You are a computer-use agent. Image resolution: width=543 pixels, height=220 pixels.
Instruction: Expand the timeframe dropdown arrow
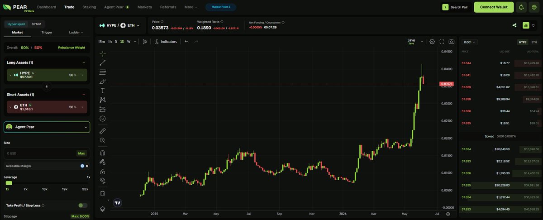[x=135, y=42]
